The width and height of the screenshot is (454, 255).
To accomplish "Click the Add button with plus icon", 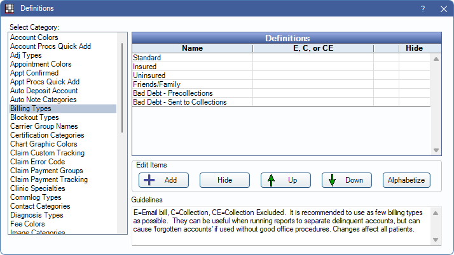I will (163, 180).
